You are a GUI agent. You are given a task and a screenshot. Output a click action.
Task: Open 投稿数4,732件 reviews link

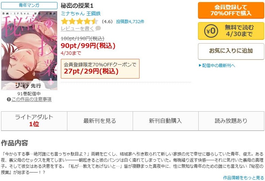point(130,21)
